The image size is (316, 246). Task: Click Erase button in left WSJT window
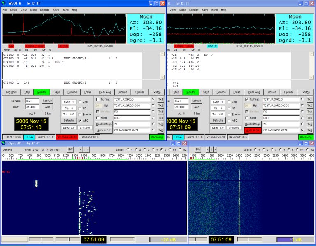88,92
